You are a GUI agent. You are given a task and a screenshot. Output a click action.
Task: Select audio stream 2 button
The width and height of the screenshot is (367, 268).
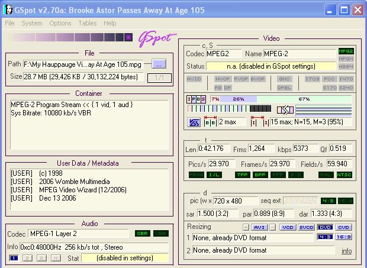[x=28, y=258]
